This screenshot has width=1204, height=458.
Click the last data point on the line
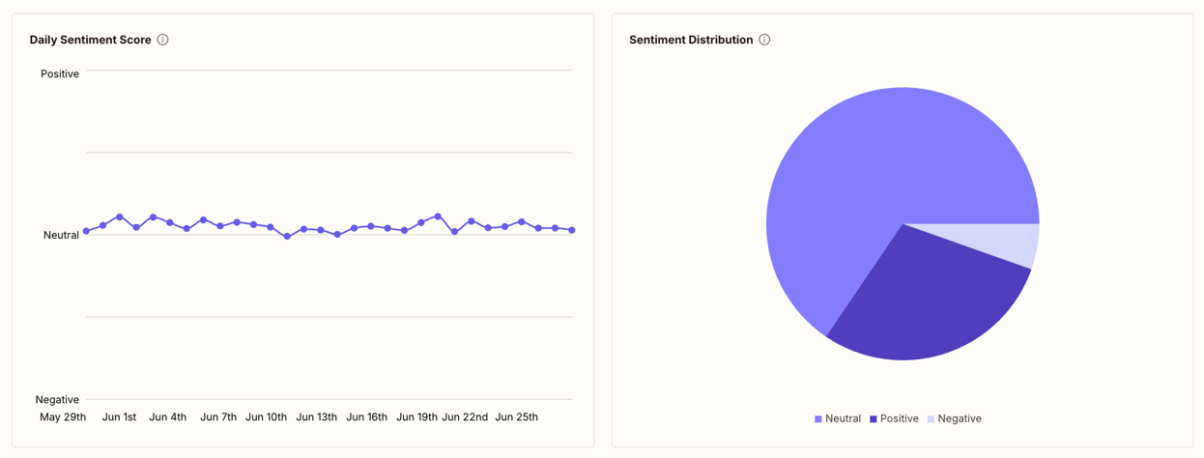tap(572, 230)
